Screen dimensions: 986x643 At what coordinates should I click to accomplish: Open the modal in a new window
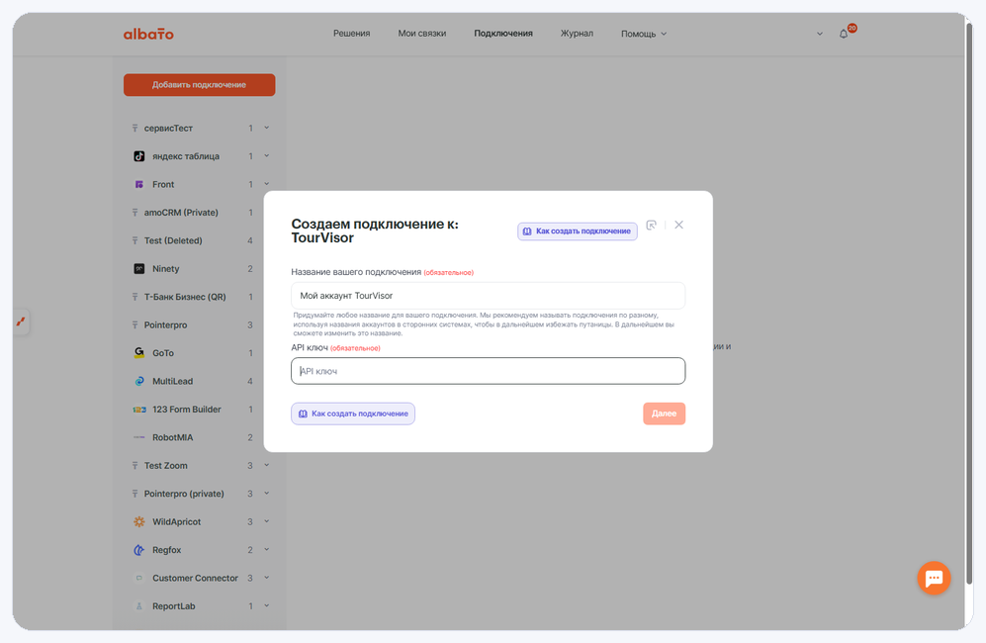pyautogui.click(x=652, y=226)
